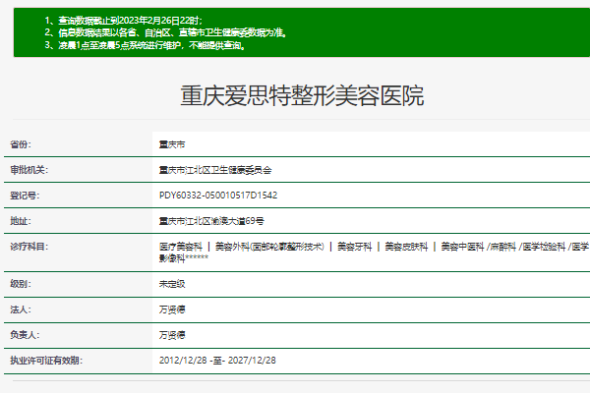Click the address ending in 69号
Screen dimensions: 590x393
click(211, 221)
